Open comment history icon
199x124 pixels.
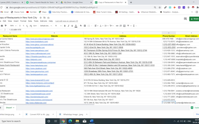click(x=185, y=19)
